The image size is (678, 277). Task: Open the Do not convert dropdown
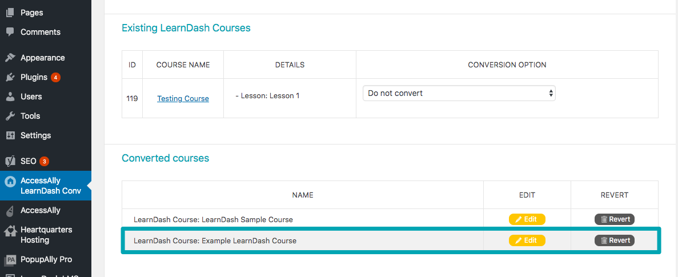(x=459, y=93)
